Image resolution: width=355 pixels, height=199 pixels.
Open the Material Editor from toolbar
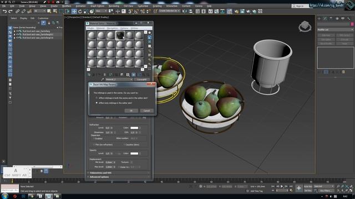(229, 11)
